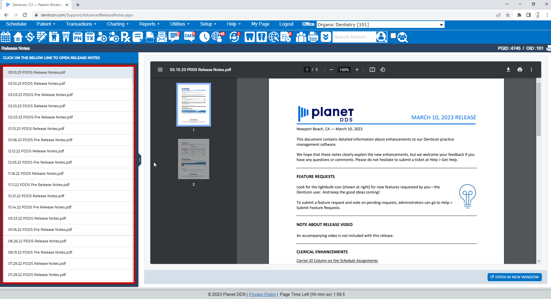Open the sticky note icon
Screen dimensions: 551x299
[138, 37]
